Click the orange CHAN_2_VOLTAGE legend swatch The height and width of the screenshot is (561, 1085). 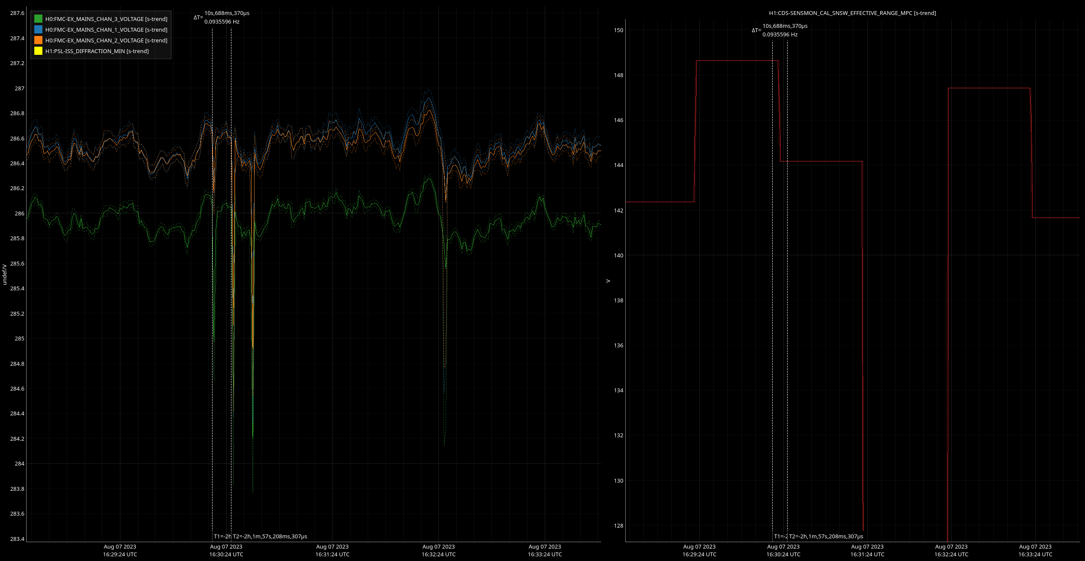[38, 40]
